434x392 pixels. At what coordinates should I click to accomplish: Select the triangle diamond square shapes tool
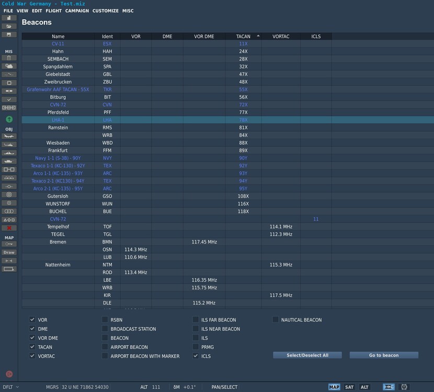click(x=9, y=220)
